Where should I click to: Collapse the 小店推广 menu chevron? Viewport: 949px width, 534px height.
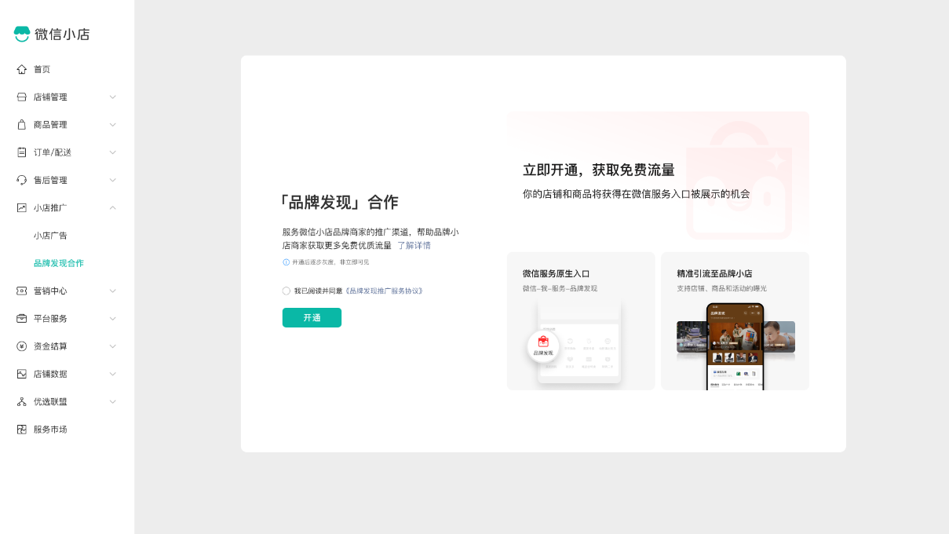click(x=112, y=208)
